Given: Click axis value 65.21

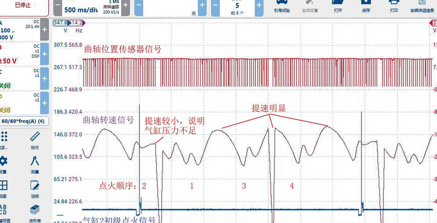Looking at the screenshot, I should pyautogui.click(x=60, y=179).
